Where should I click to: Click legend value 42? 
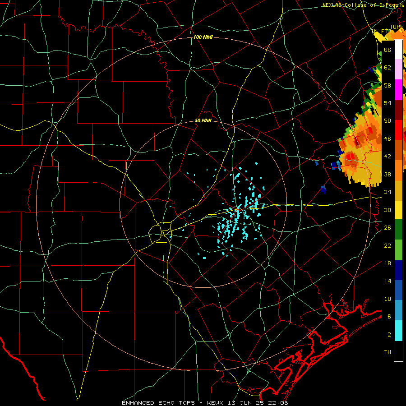(388, 157)
